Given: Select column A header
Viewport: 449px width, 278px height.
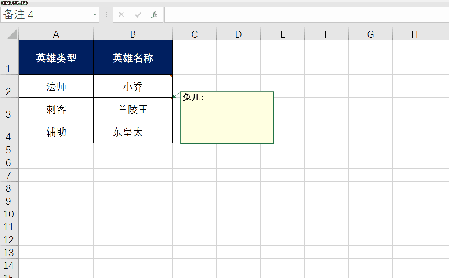Looking at the screenshot, I should tap(56, 34).
